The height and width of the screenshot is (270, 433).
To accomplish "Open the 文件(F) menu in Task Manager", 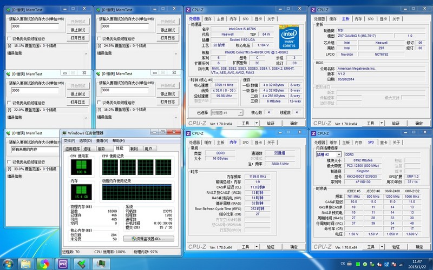I will pos(70,141).
